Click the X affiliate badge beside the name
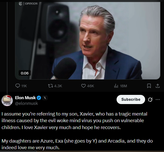Screen dimensions: 164x152 pyautogui.click(x=45, y=98)
